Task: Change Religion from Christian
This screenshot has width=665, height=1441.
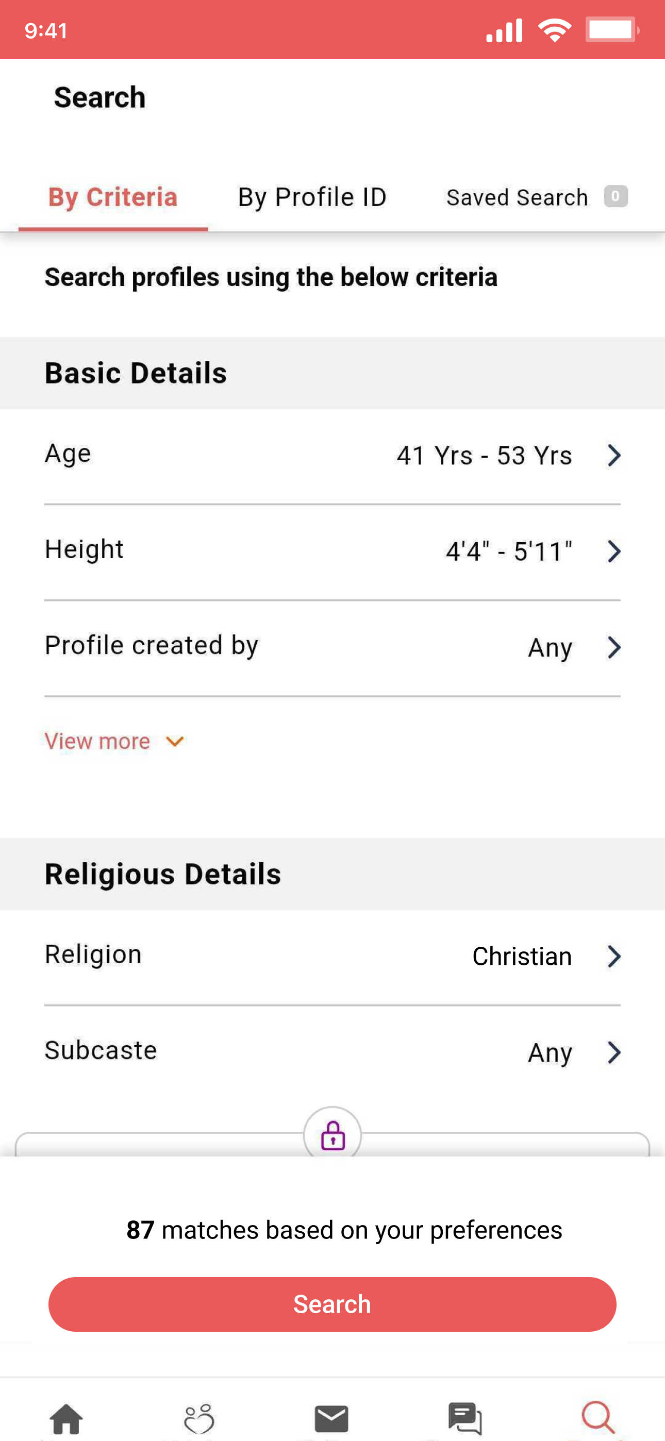Action: click(332, 957)
